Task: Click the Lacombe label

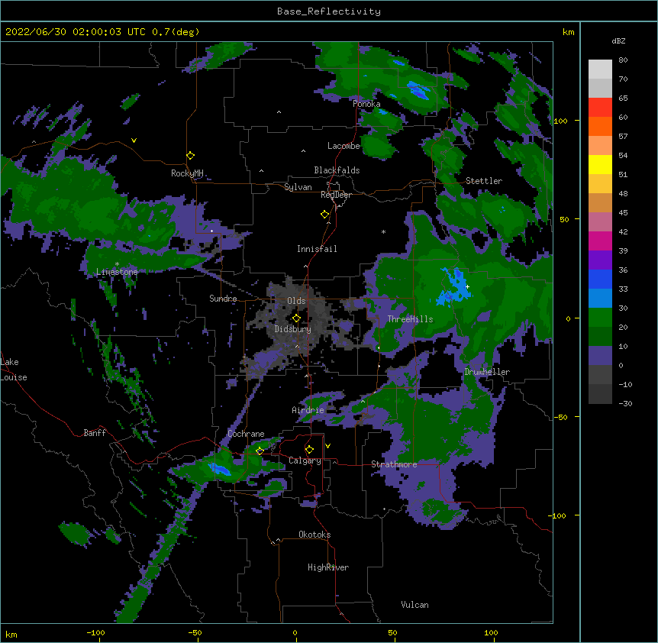Action: pos(344,146)
